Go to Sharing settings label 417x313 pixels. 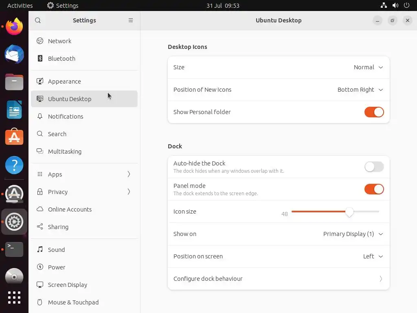pyautogui.click(x=58, y=227)
